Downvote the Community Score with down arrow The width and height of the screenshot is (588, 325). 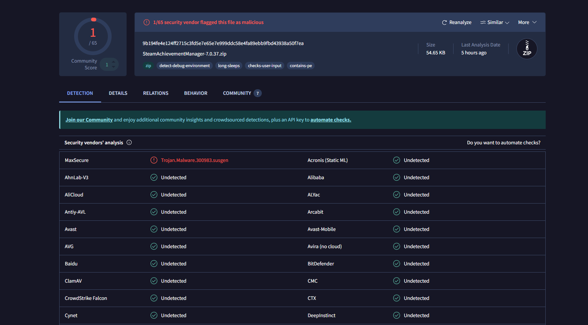tap(113, 67)
